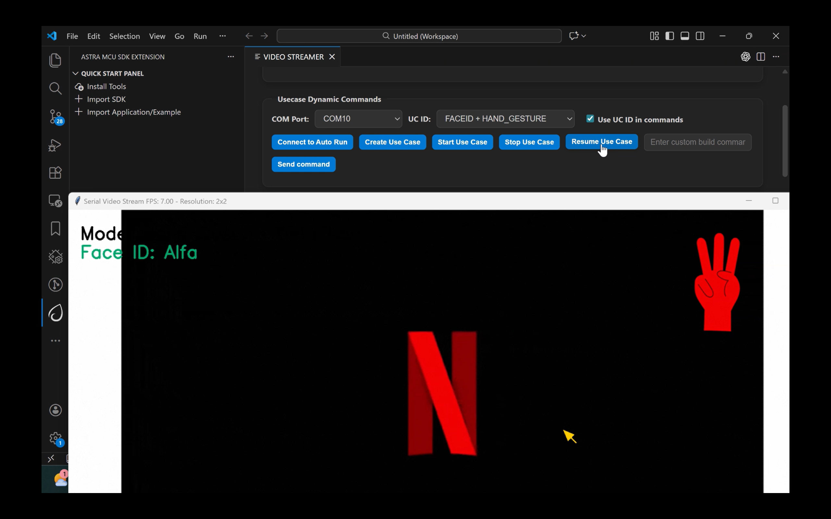Select the Astra MCU SDK activity icon
The image size is (831, 519).
tap(55, 313)
